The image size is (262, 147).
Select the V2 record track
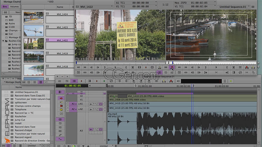[81, 96]
